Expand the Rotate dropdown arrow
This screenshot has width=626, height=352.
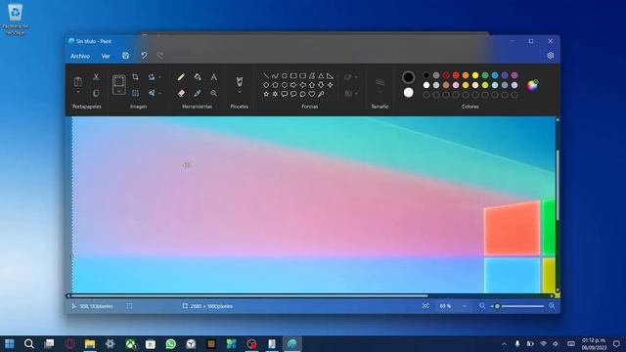[x=160, y=77]
